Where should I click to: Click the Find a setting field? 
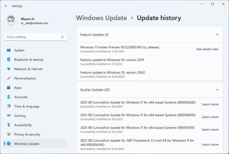35,37
